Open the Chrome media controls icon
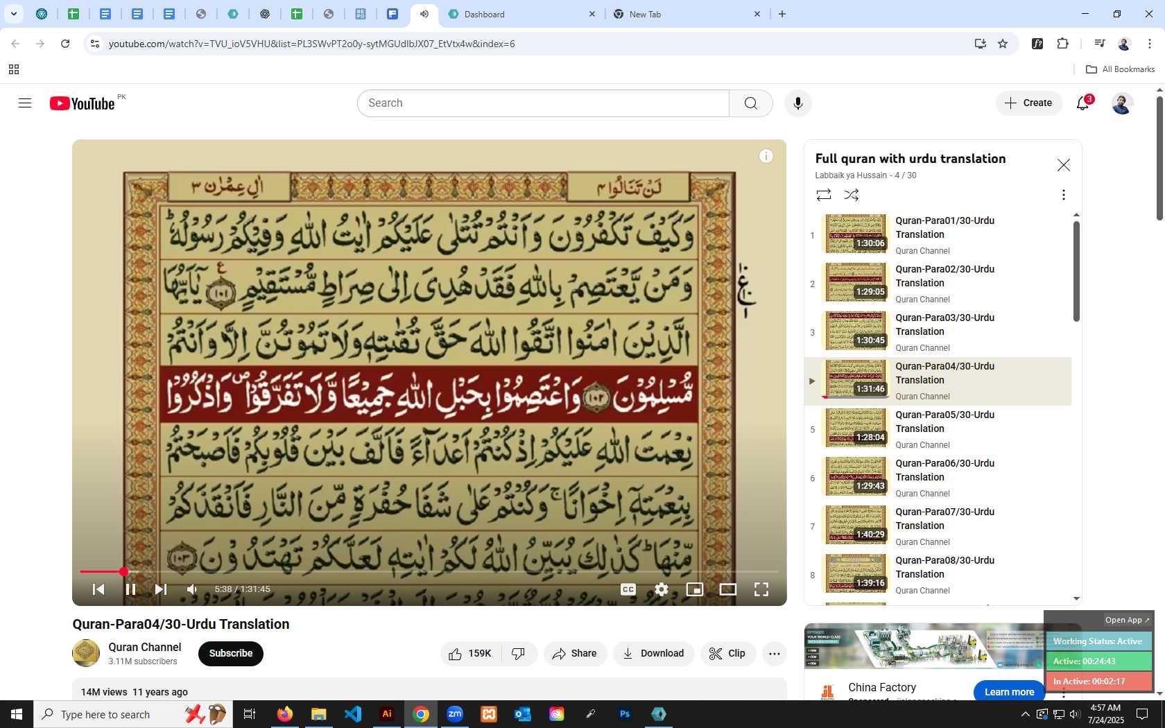Screen dimensions: 1165x728 (x=1100, y=44)
